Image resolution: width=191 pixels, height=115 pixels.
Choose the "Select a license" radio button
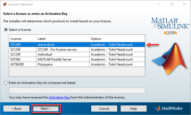6,30
